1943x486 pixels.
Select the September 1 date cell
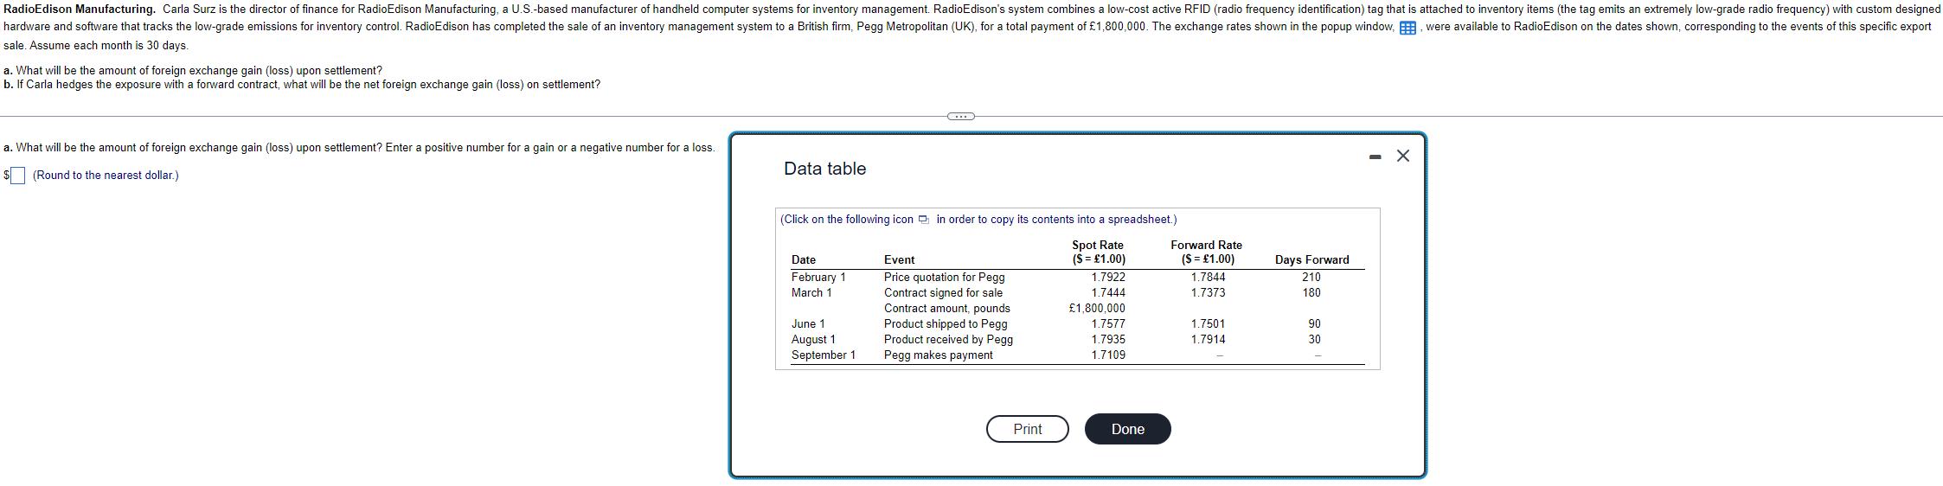(824, 355)
